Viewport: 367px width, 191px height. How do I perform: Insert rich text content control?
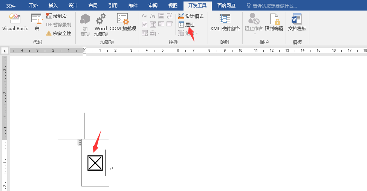tap(145, 16)
